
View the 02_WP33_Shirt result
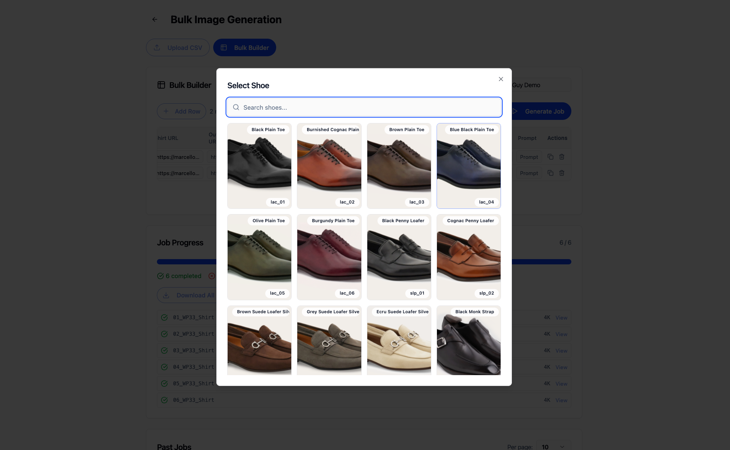pyautogui.click(x=561, y=334)
